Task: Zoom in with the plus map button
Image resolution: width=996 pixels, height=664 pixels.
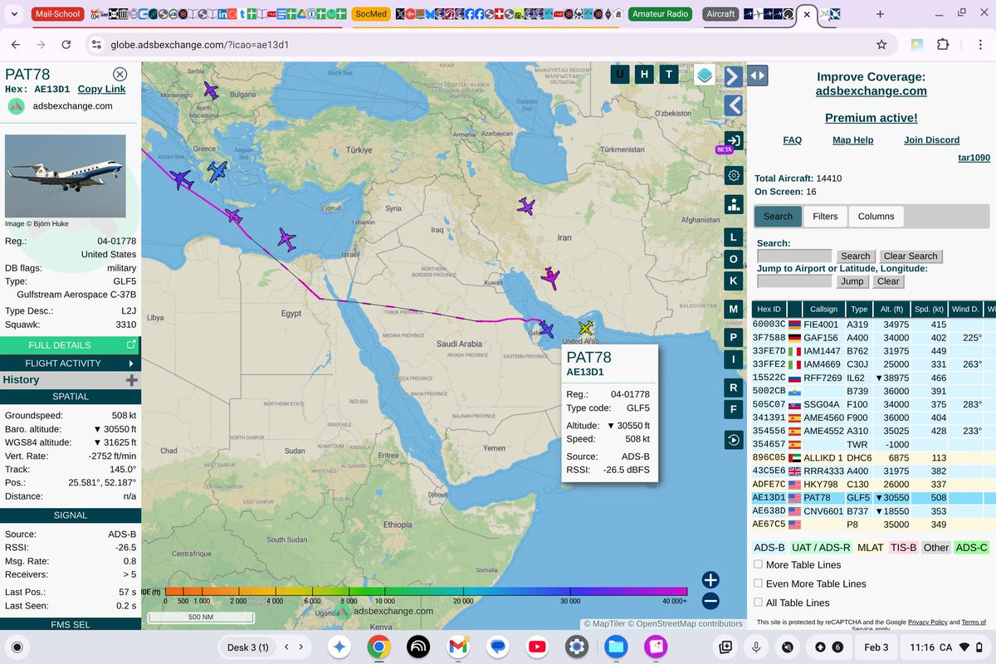Action: coord(710,580)
